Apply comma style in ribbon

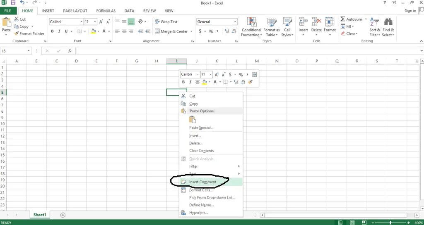(217, 31)
